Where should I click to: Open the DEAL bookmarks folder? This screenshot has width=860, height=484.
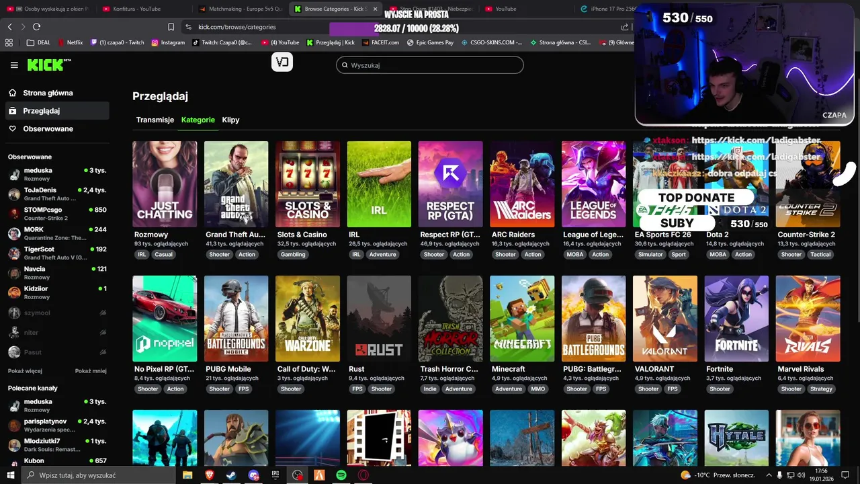[38, 42]
